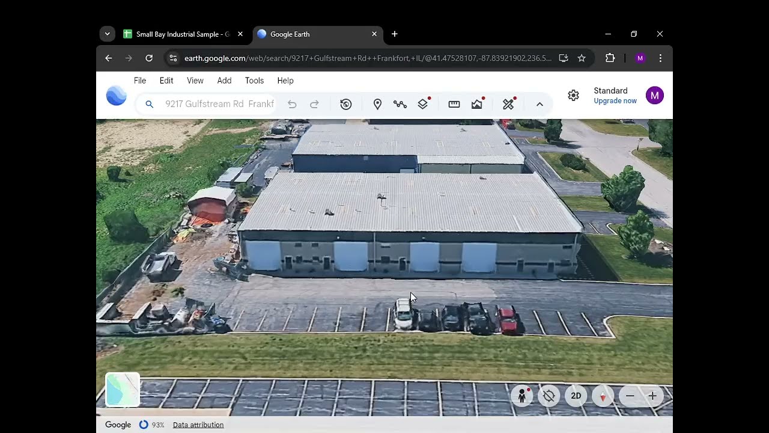Open the image overlay tool
Image resolution: width=769 pixels, height=433 pixels.
click(x=478, y=103)
